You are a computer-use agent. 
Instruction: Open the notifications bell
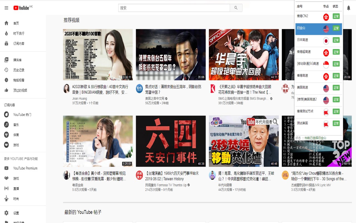(x=348, y=8)
